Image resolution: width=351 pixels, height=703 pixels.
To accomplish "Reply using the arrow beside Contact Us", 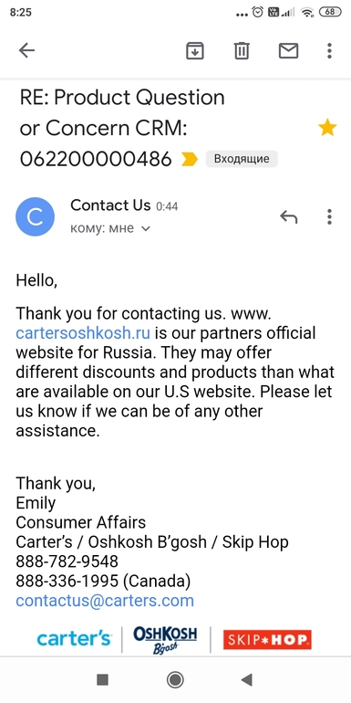I will click(288, 216).
